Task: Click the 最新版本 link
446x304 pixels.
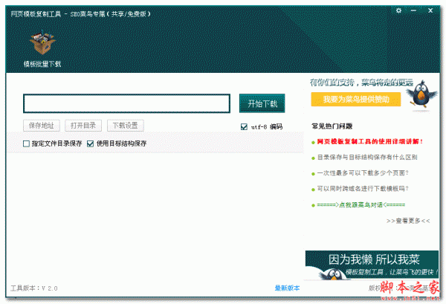Action: tap(287, 288)
